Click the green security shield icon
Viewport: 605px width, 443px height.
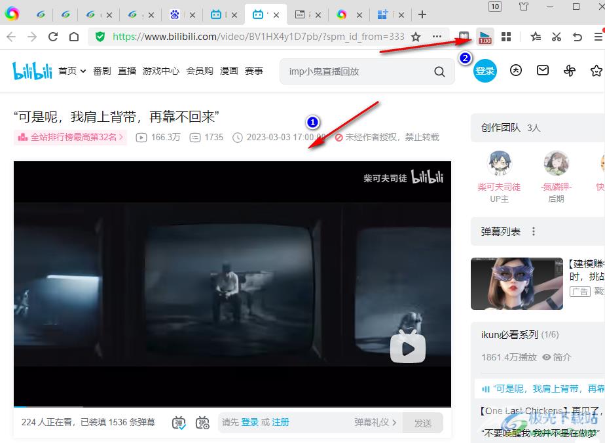point(100,37)
